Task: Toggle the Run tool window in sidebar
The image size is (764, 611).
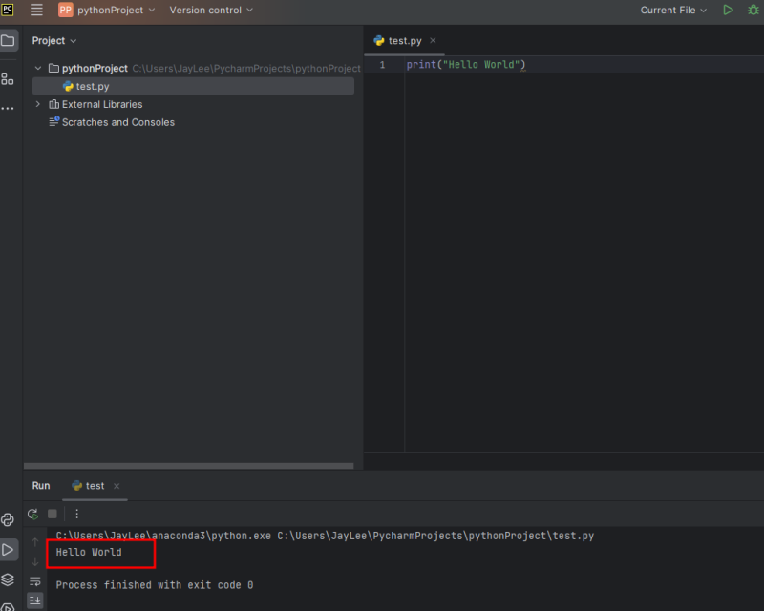Action: (x=8, y=550)
